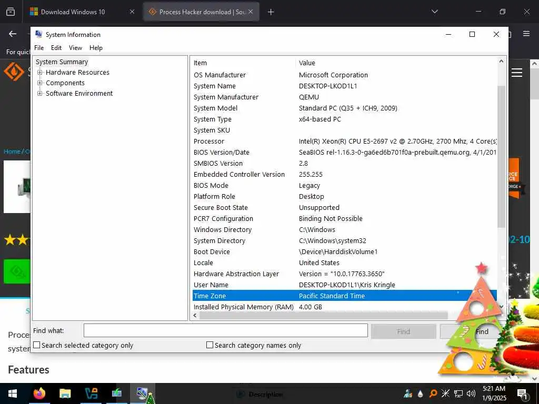Viewport: 539px width, 404px height.
Task: Enable Search category names only
Action: (x=209, y=345)
